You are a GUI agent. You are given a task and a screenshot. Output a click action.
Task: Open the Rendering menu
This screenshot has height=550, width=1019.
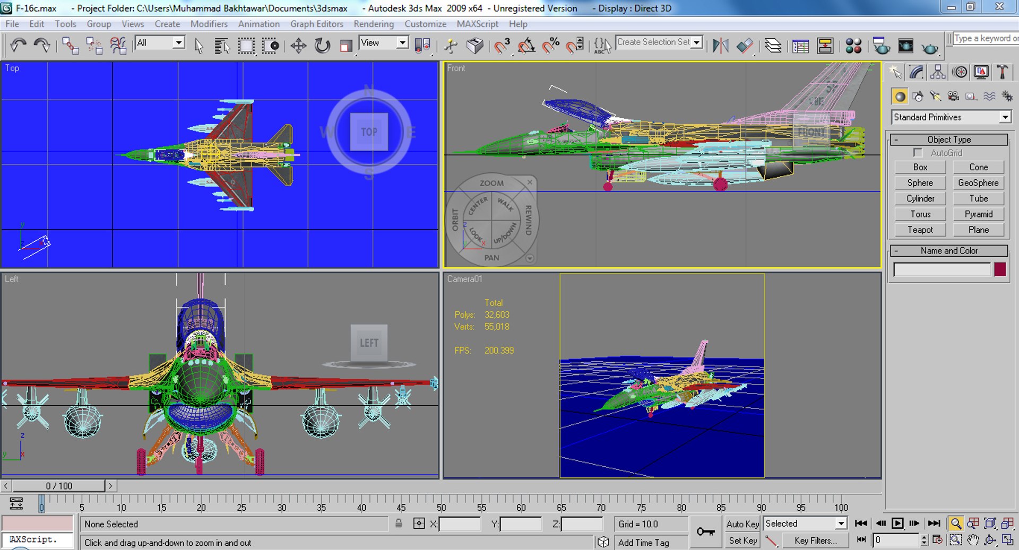(x=374, y=24)
